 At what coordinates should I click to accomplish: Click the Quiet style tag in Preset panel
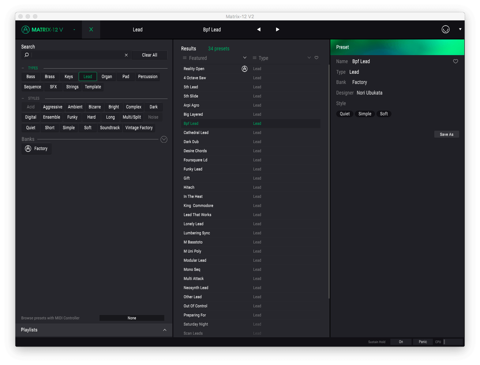(x=345, y=114)
